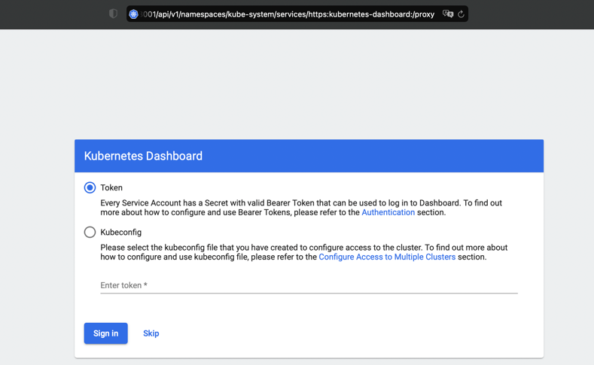Click the Token option label text
This screenshot has height=365, width=594.
(x=111, y=187)
